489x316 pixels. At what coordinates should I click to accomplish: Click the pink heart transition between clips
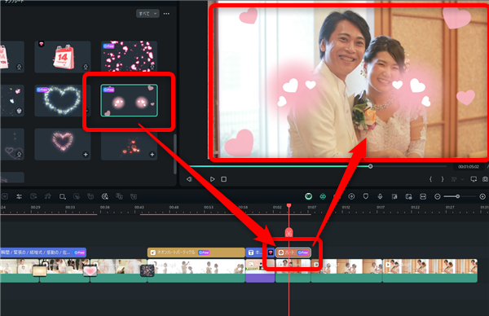[x=90, y=271]
